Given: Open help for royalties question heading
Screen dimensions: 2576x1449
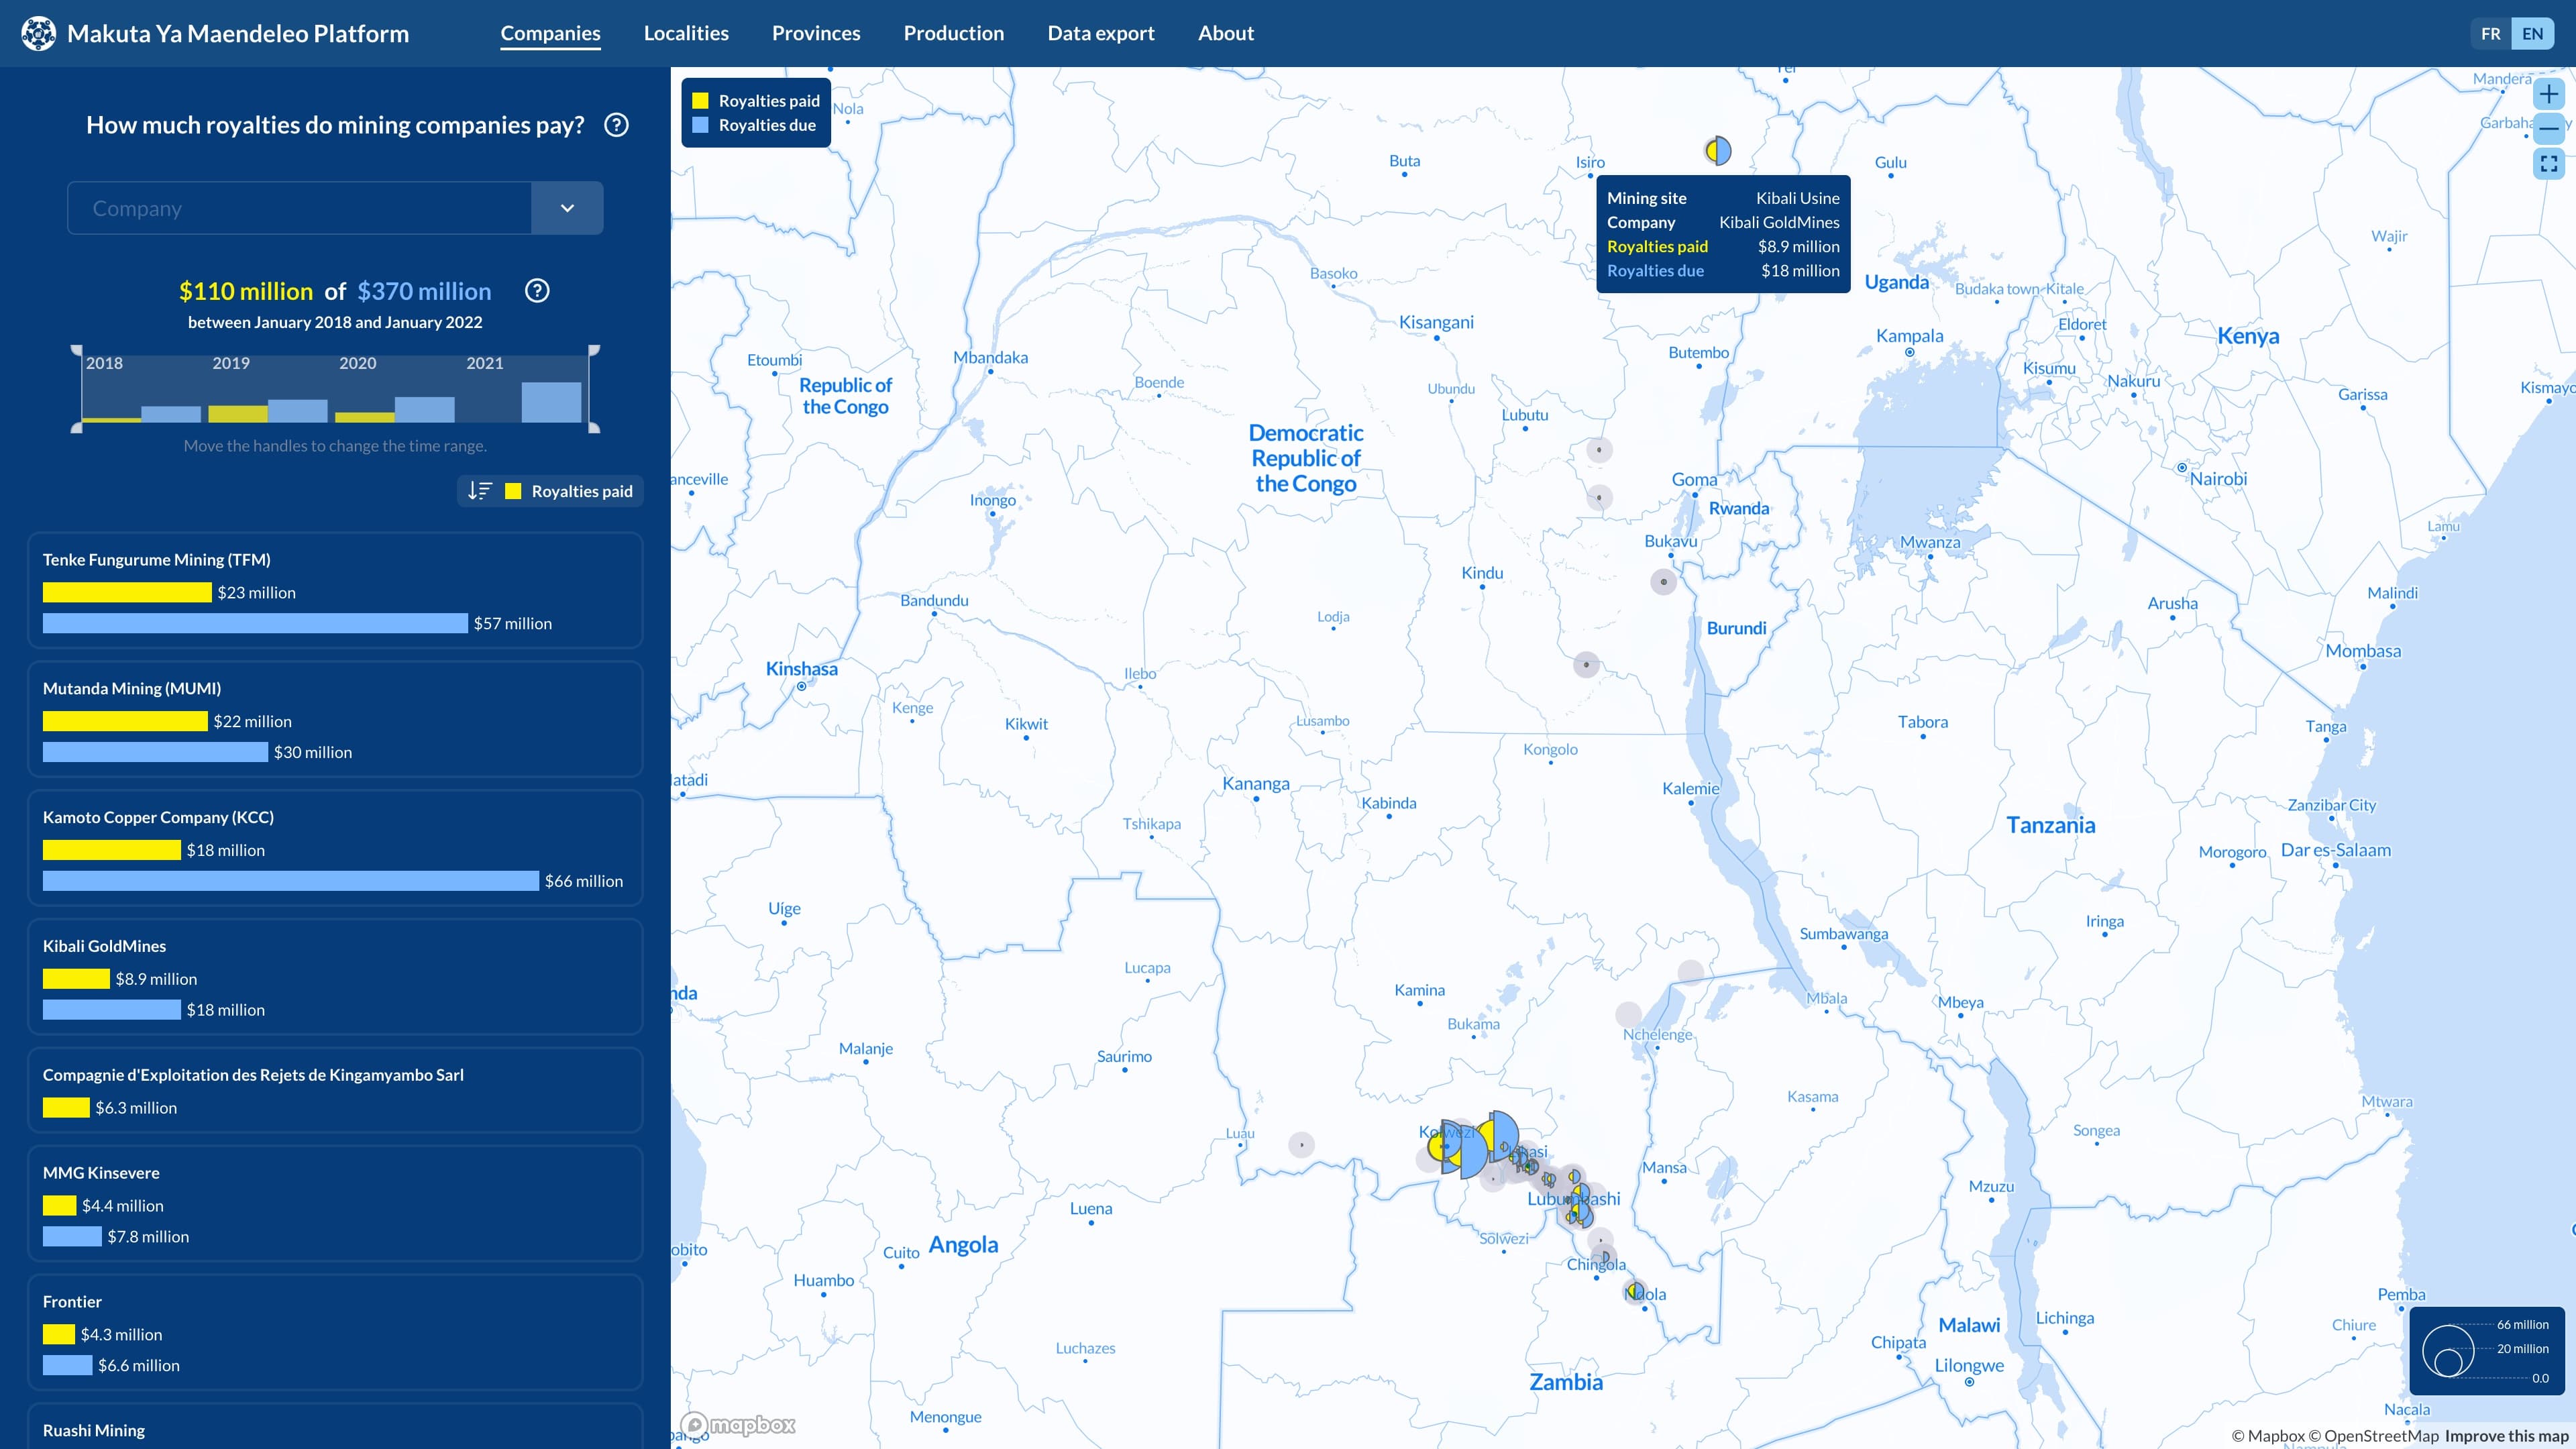Looking at the screenshot, I should (617, 125).
